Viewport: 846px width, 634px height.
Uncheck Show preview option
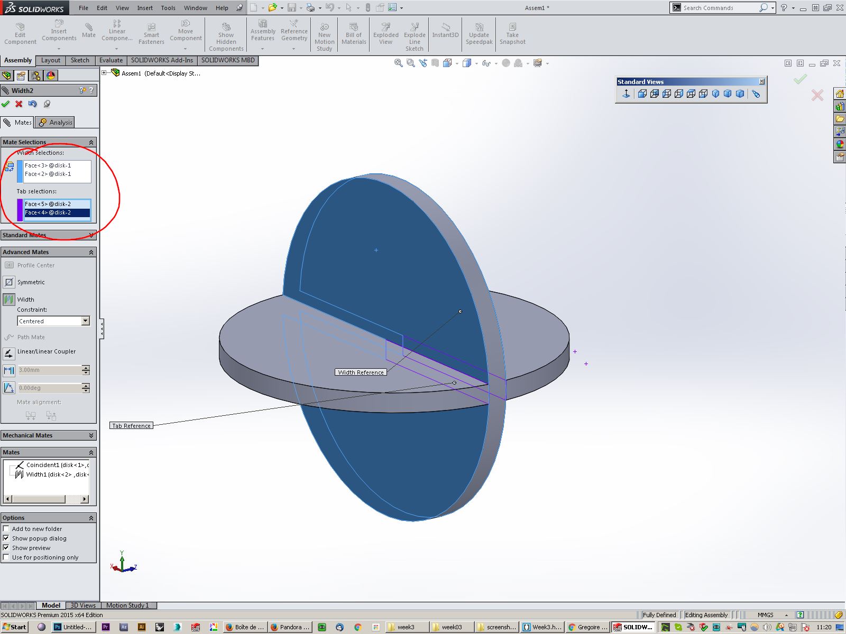click(6, 548)
